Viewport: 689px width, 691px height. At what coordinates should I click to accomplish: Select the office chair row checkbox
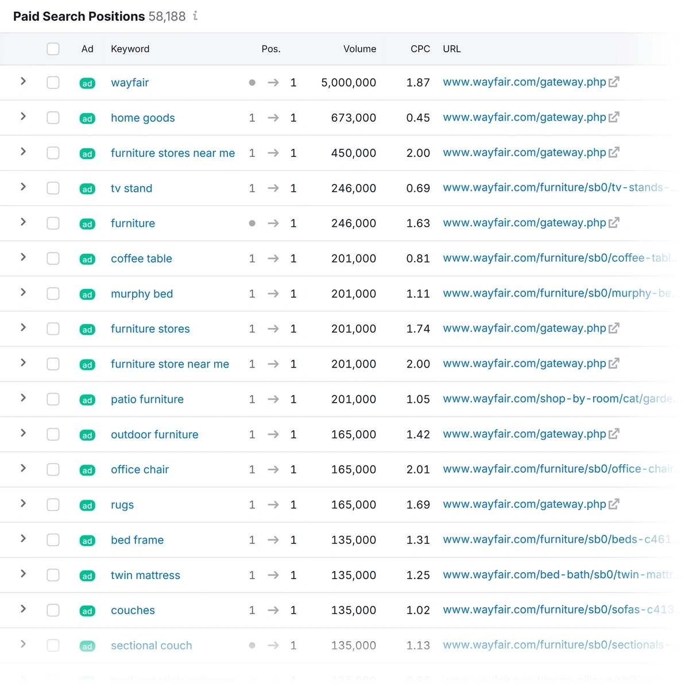[53, 469]
